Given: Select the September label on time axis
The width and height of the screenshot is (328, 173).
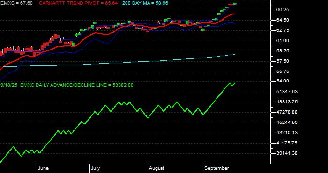Looking at the screenshot, I should 216,168.
